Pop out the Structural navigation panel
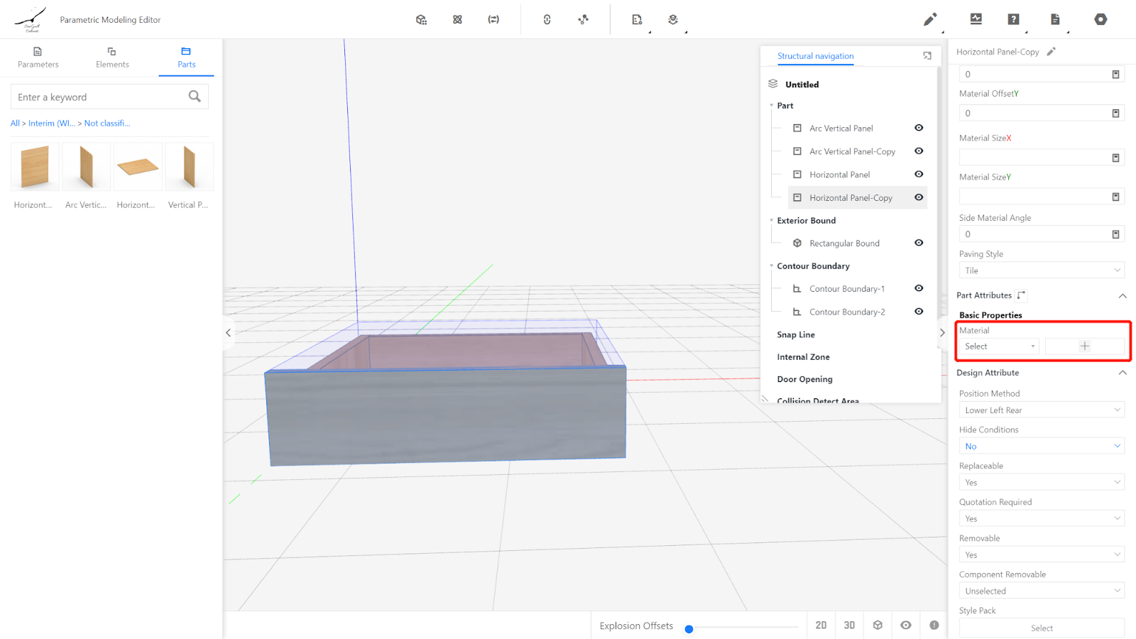1136x639 pixels. [927, 56]
